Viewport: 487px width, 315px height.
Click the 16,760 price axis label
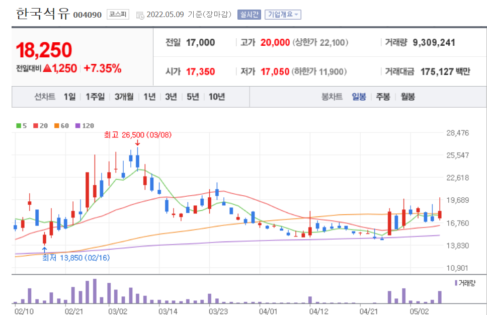pyautogui.click(x=457, y=223)
